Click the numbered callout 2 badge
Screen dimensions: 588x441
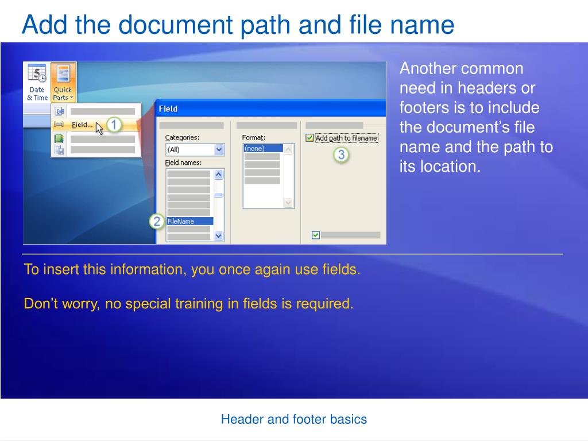(x=157, y=221)
